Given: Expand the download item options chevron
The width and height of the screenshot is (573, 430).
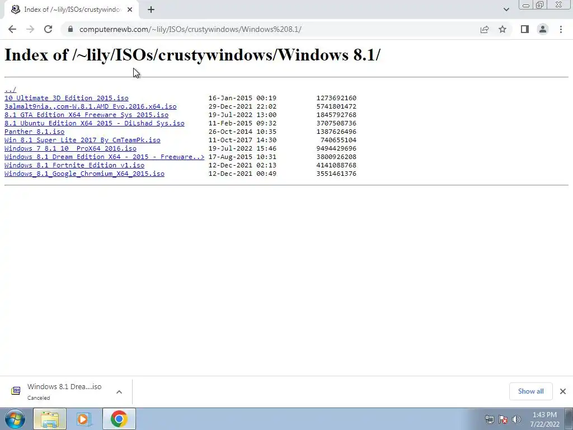Looking at the screenshot, I should (119, 391).
